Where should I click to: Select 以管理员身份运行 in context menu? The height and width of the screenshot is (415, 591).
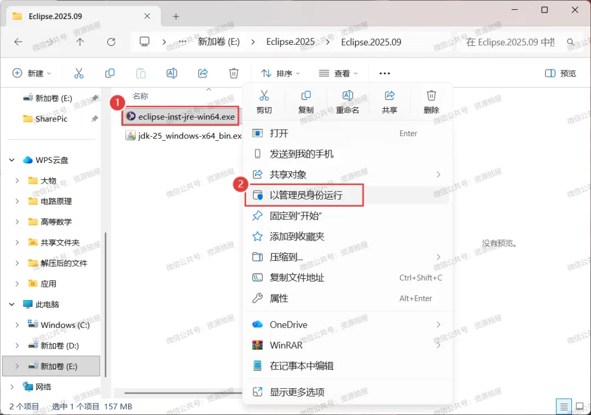point(347,195)
